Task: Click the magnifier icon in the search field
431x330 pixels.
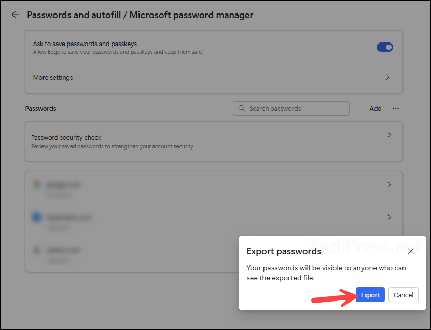Action: [x=242, y=108]
